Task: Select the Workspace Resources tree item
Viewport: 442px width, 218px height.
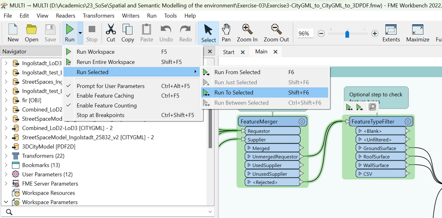Action: click(x=48, y=193)
